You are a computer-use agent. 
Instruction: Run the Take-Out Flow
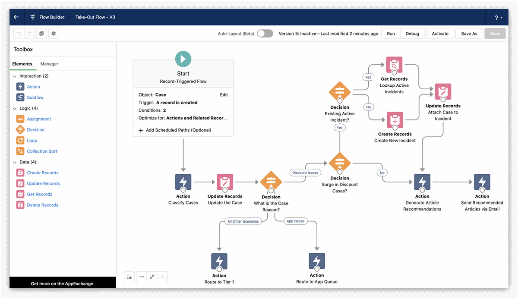pos(390,33)
